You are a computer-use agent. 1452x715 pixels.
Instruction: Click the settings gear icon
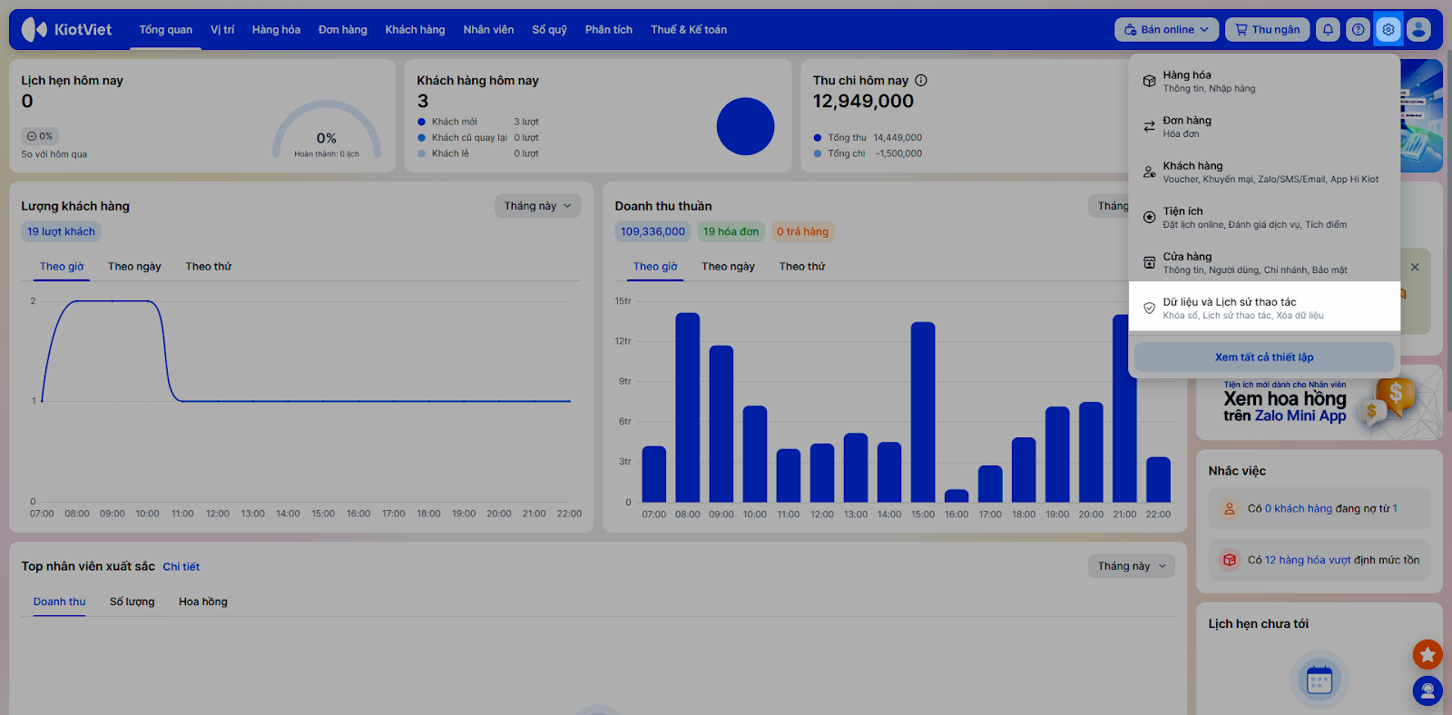(1388, 29)
